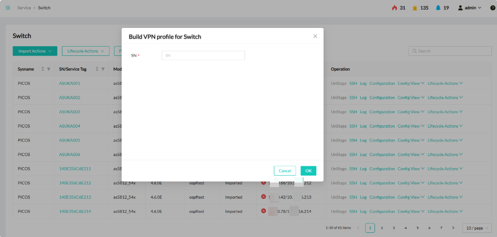Open the blue bell notifications icon
497x237 pixels.
(x=438, y=8)
